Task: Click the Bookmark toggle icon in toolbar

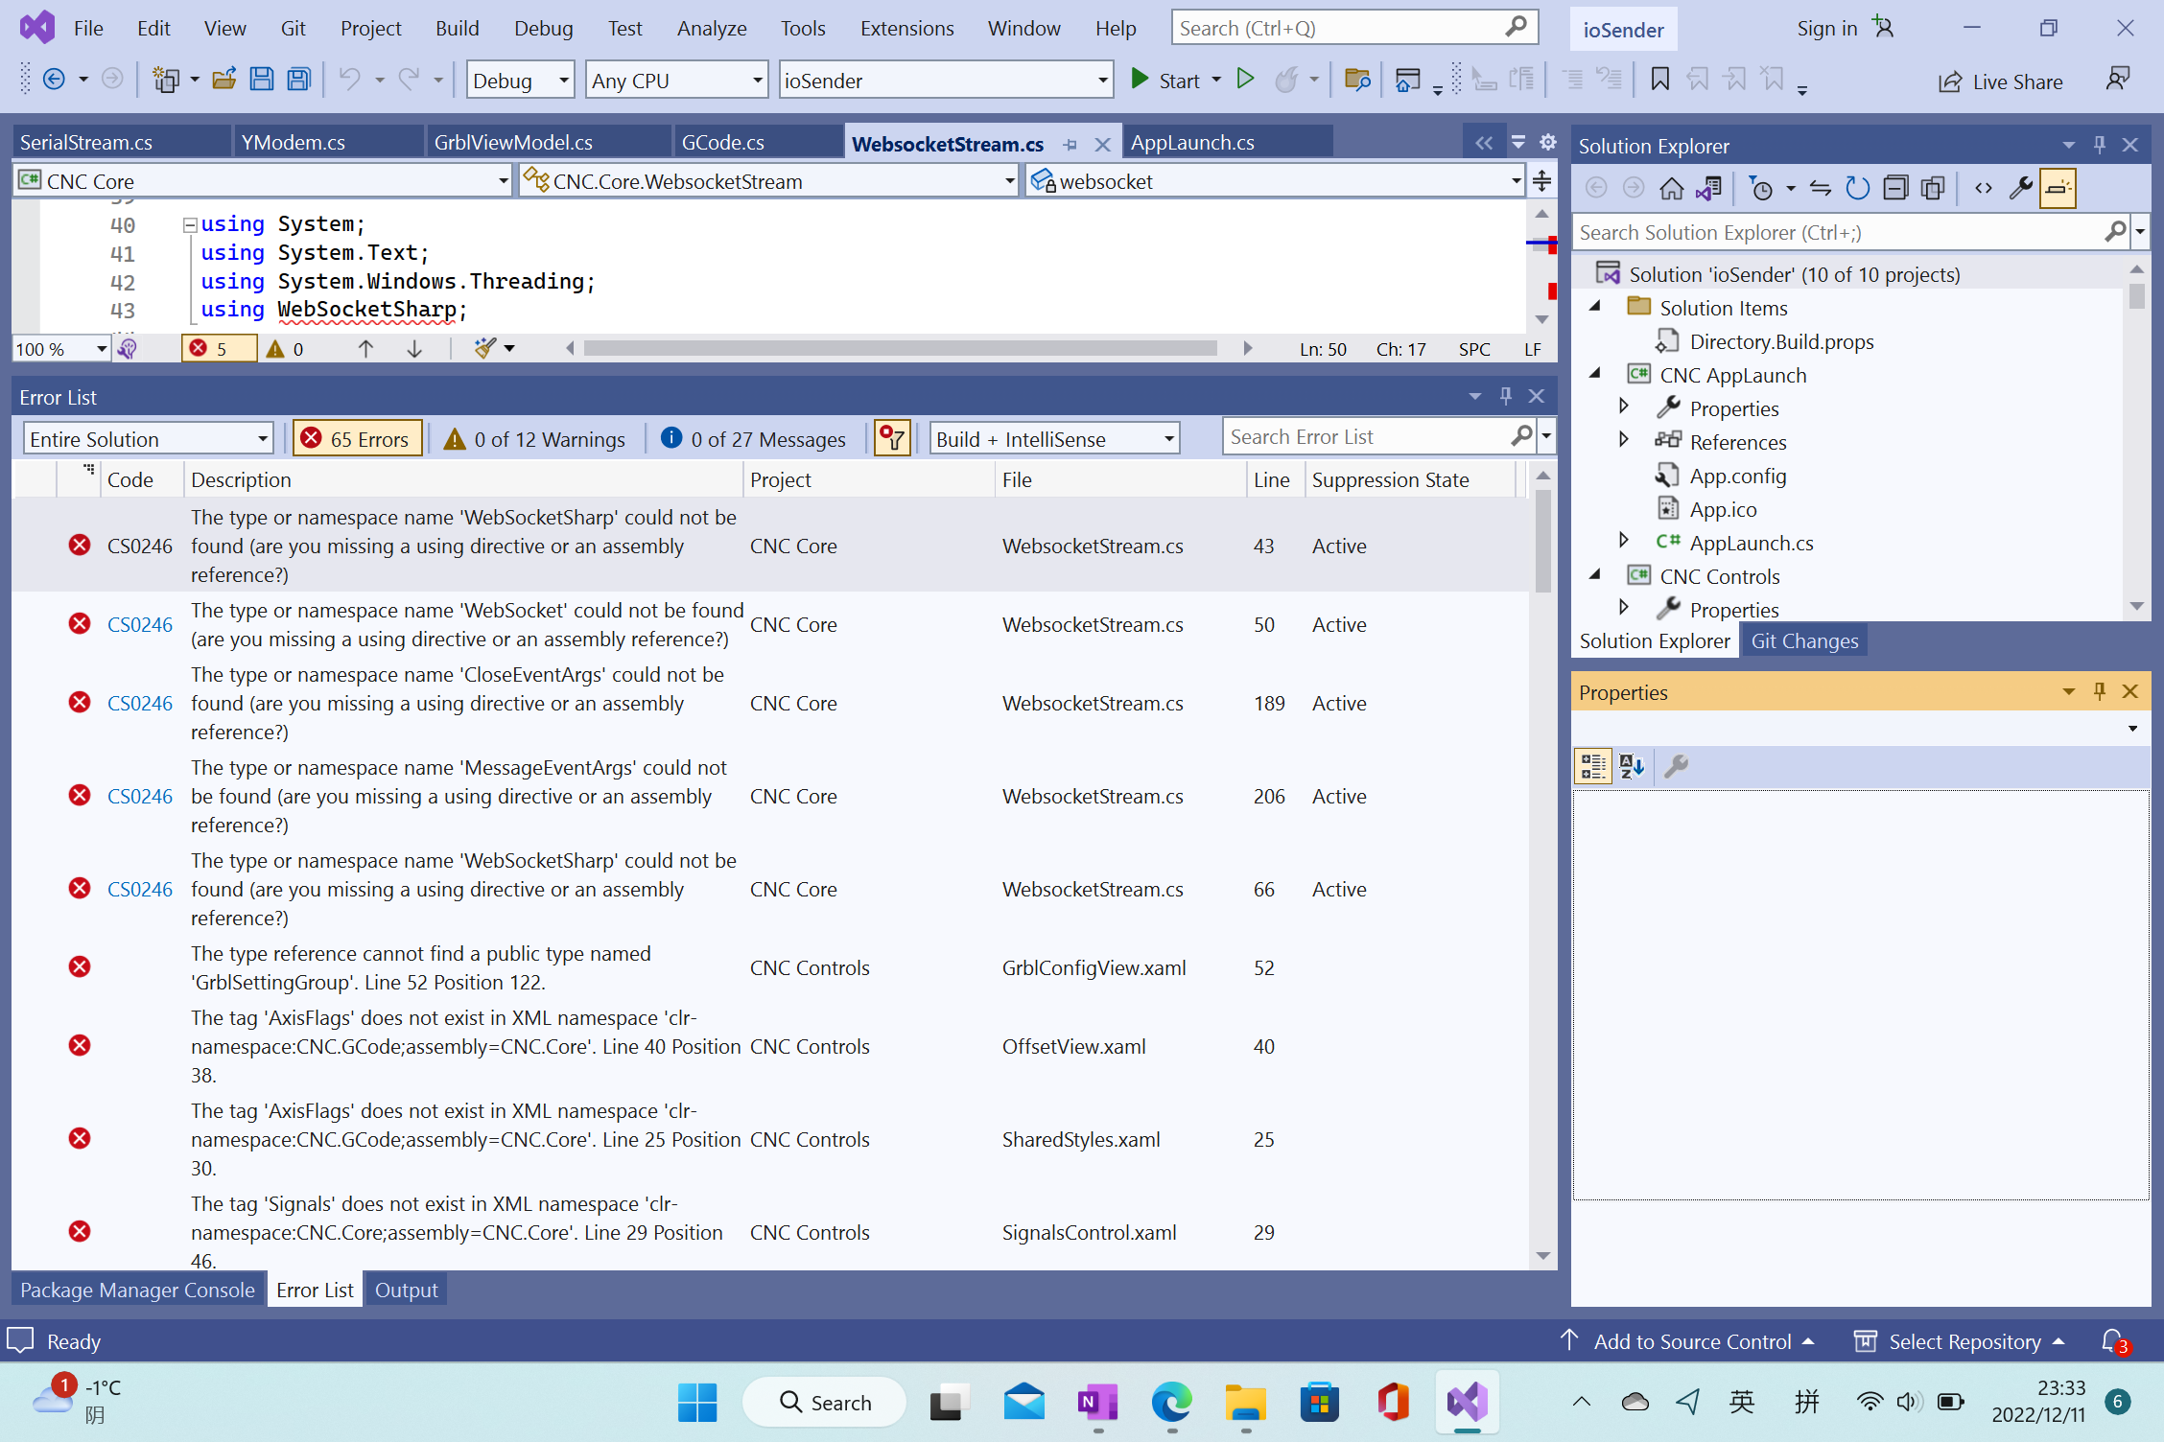Action: tap(1659, 80)
